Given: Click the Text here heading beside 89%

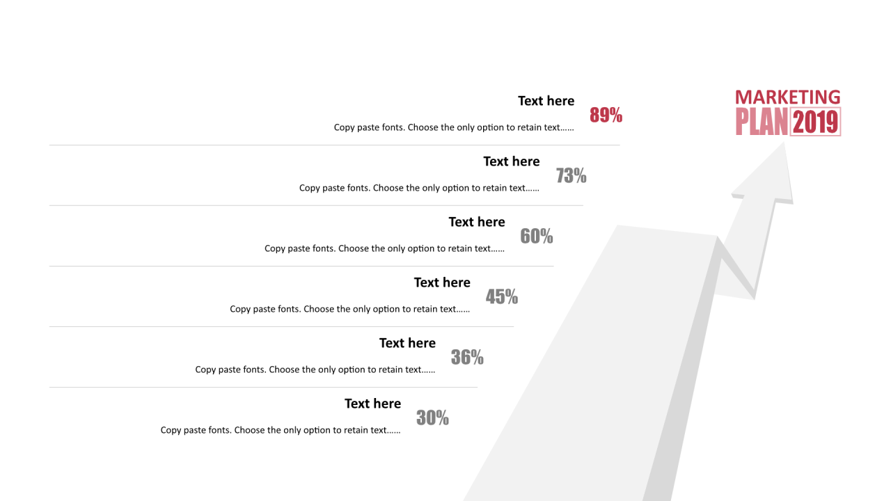Looking at the screenshot, I should click(x=546, y=101).
